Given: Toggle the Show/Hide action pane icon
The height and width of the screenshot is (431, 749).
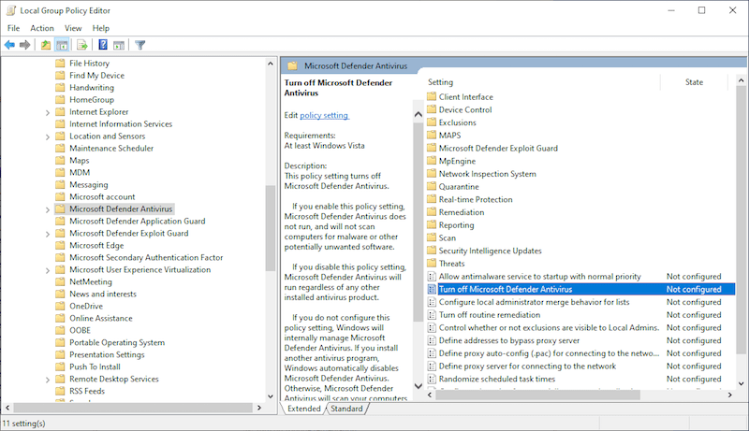Looking at the screenshot, I should (x=119, y=45).
